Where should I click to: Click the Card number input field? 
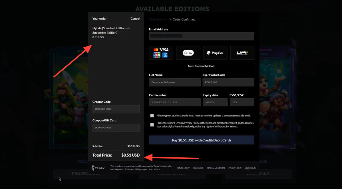click(x=175, y=102)
